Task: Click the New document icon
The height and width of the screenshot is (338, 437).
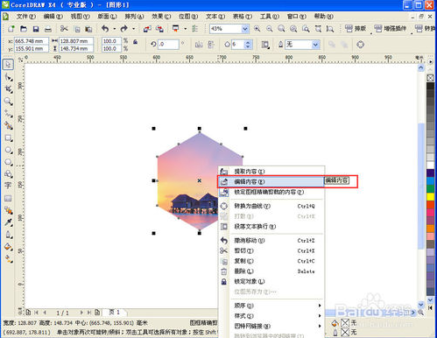Action: click(11, 29)
